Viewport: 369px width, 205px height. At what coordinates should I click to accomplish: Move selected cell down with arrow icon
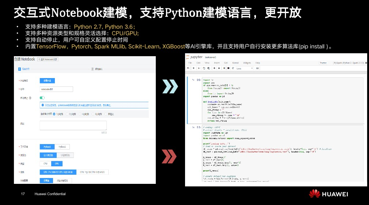click(219, 68)
